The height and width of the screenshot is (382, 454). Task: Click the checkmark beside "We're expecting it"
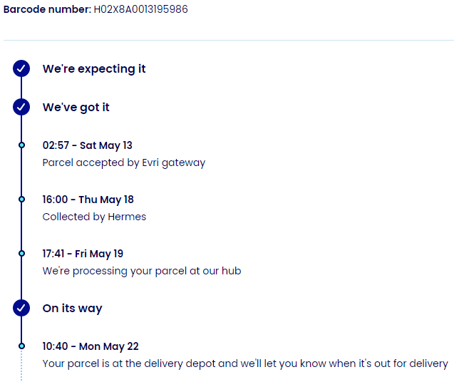21,68
